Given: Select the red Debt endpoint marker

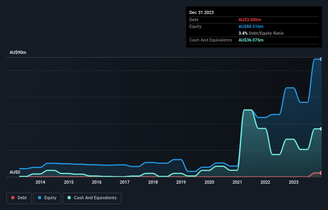Looking at the screenshot, I should [x=321, y=173].
